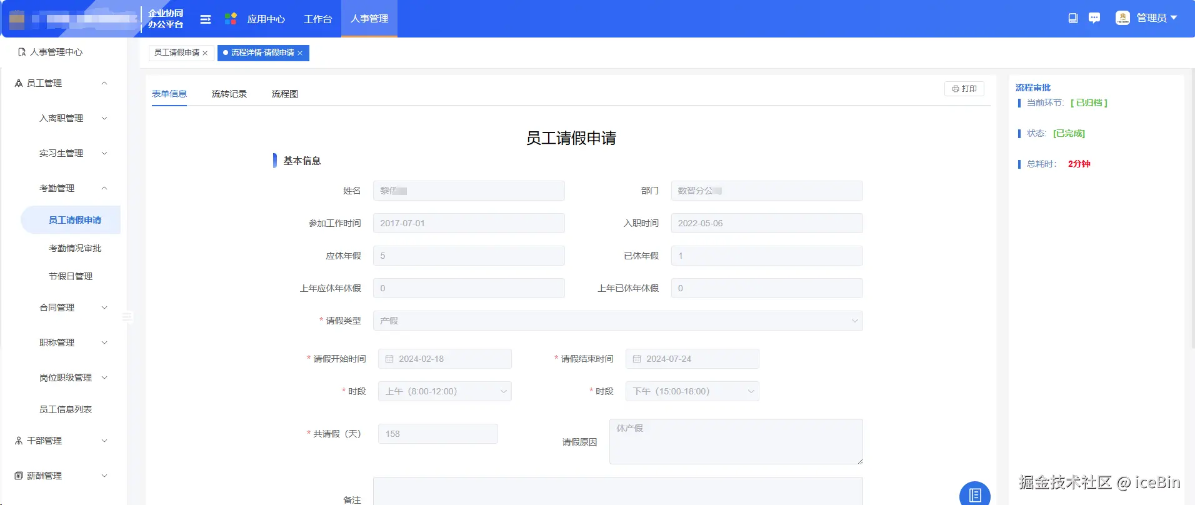Click the 备注 remarks textarea
The width and height of the screenshot is (1195, 505).
618,491
